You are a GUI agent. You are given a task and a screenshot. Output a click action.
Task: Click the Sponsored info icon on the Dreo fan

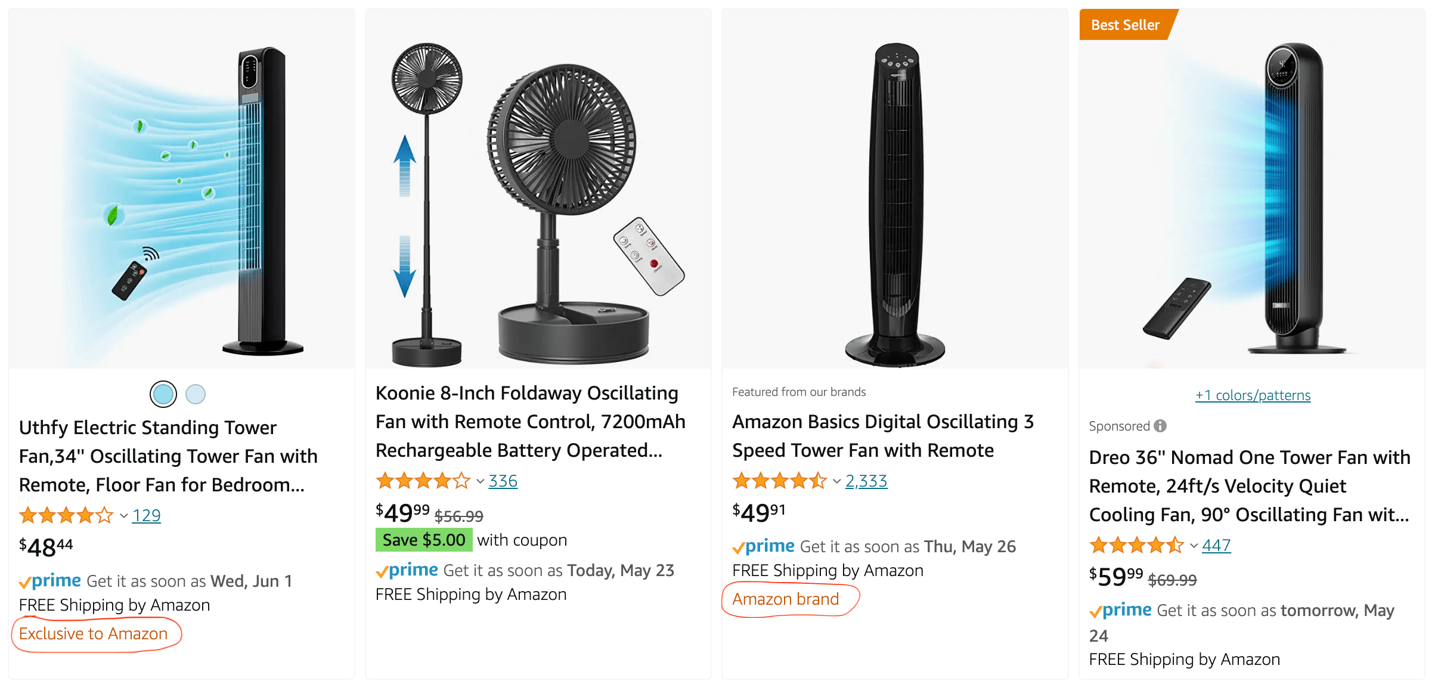click(1160, 425)
